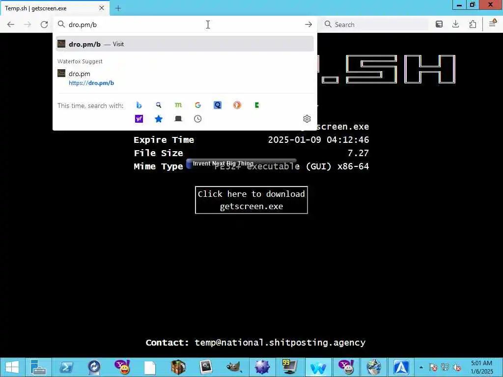
Task: Open the Extensions toolbar icon
Action: coord(473,25)
